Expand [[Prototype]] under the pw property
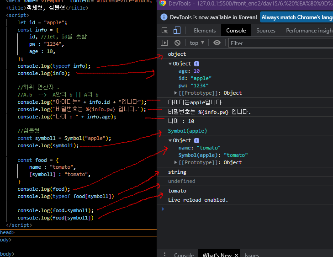 point(175,93)
